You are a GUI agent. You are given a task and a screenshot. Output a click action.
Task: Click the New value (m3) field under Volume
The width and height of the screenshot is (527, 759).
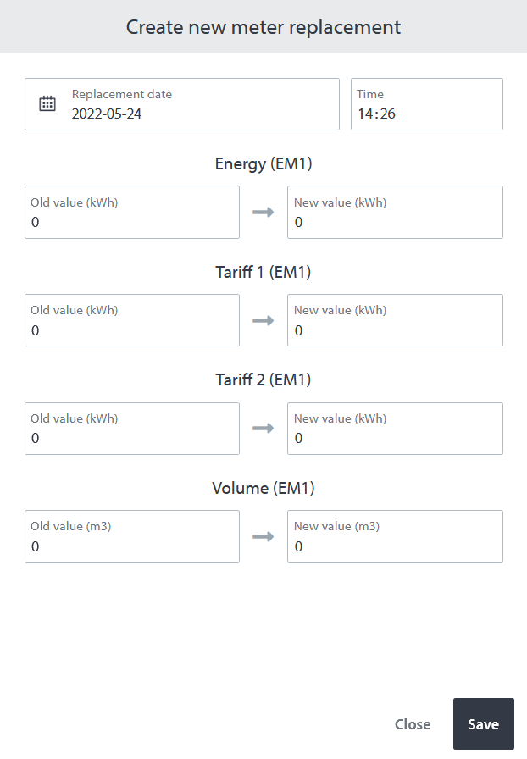pyautogui.click(x=395, y=536)
